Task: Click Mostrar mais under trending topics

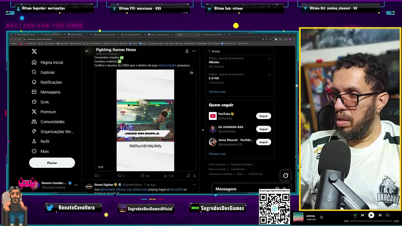Action: tap(217, 92)
